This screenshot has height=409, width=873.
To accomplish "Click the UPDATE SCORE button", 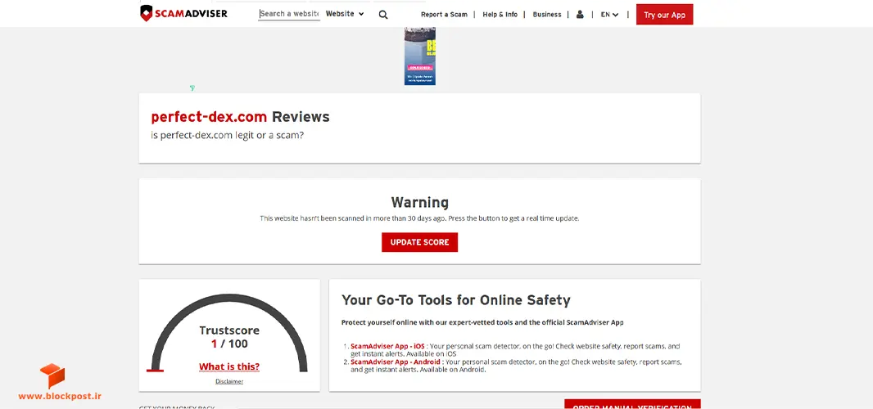I will click(x=420, y=243).
